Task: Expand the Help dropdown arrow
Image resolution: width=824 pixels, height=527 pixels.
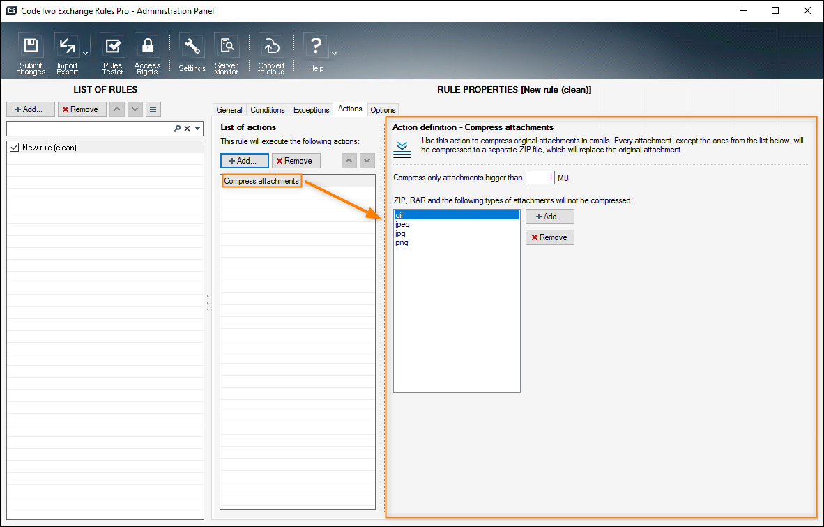Action: pyautogui.click(x=334, y=54)
